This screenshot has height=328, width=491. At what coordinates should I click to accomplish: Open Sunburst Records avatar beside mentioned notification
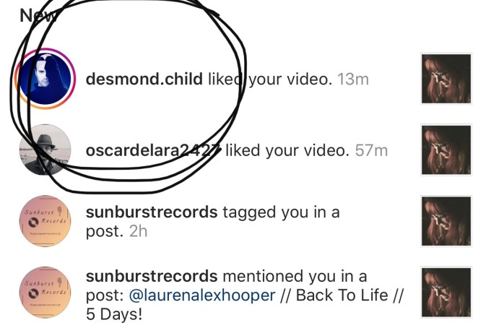[45, 293]
